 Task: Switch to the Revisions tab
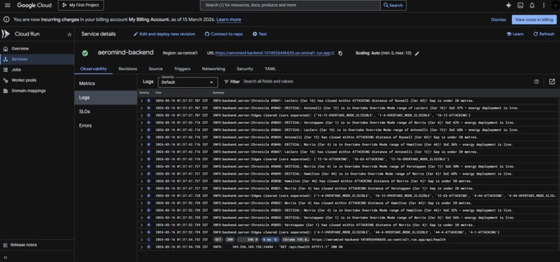tap(128, 69)
